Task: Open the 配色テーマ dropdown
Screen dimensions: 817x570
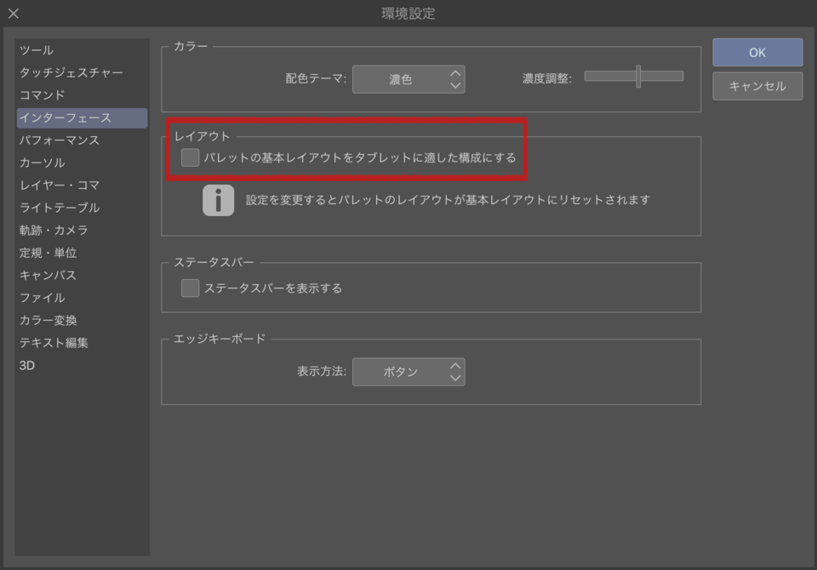Action: click(x=408, y=79)
